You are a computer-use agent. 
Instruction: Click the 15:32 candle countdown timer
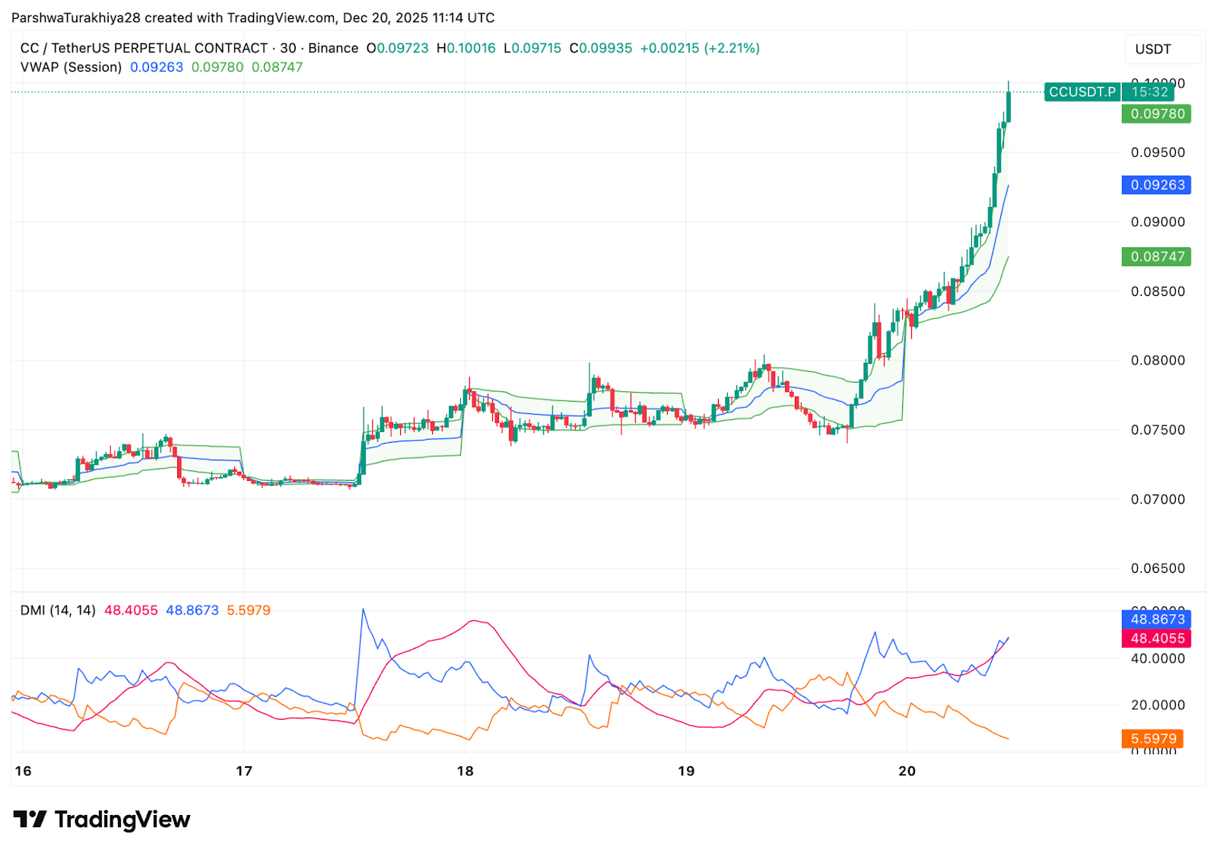click(1148, 92)
